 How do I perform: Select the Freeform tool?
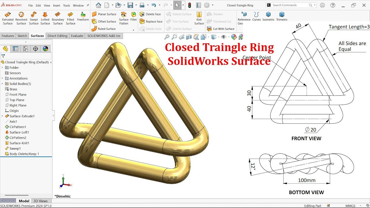tap(83, 16)
